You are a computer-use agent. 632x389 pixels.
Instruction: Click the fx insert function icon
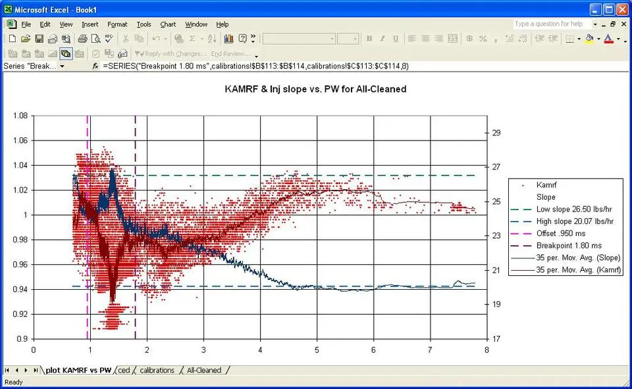point(95,66)
